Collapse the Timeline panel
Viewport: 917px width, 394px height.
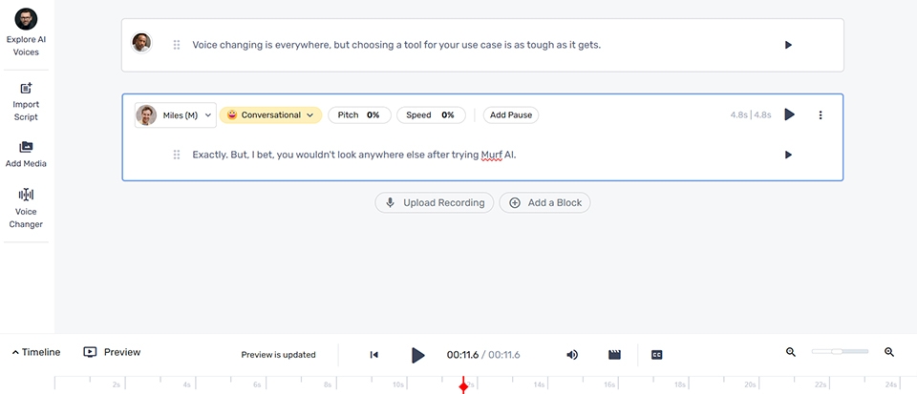pyautogui.click(x=35, y=352)
